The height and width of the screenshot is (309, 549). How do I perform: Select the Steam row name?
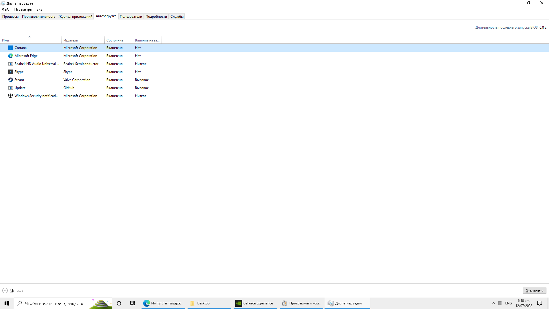pyautogui.click(x=19, y=80)
